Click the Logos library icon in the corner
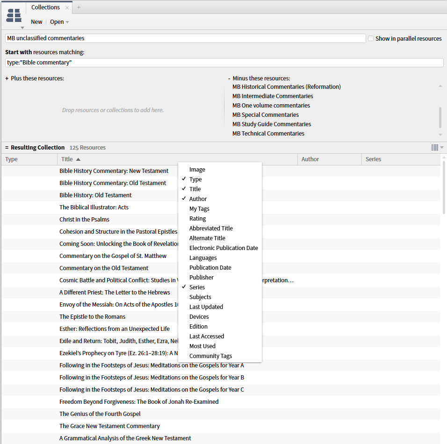This screenshot has height=444, width=447. pos(14,15)
